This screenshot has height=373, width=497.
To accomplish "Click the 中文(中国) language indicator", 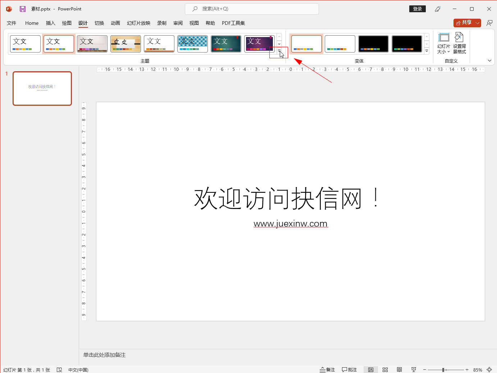I will (x=78, y=370).
